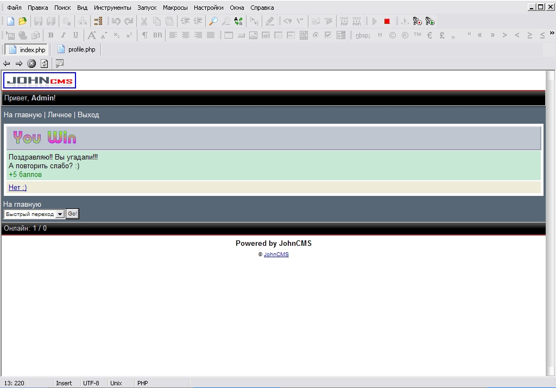
Task: Toggle Italic formatting in HTML toolbar
Action: [x=63, y=35]
